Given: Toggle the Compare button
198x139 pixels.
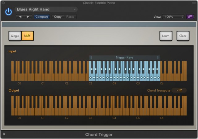Looking at the screenshot, I should 41,17.
